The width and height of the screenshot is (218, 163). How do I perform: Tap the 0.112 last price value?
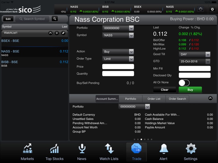(160, 34)
